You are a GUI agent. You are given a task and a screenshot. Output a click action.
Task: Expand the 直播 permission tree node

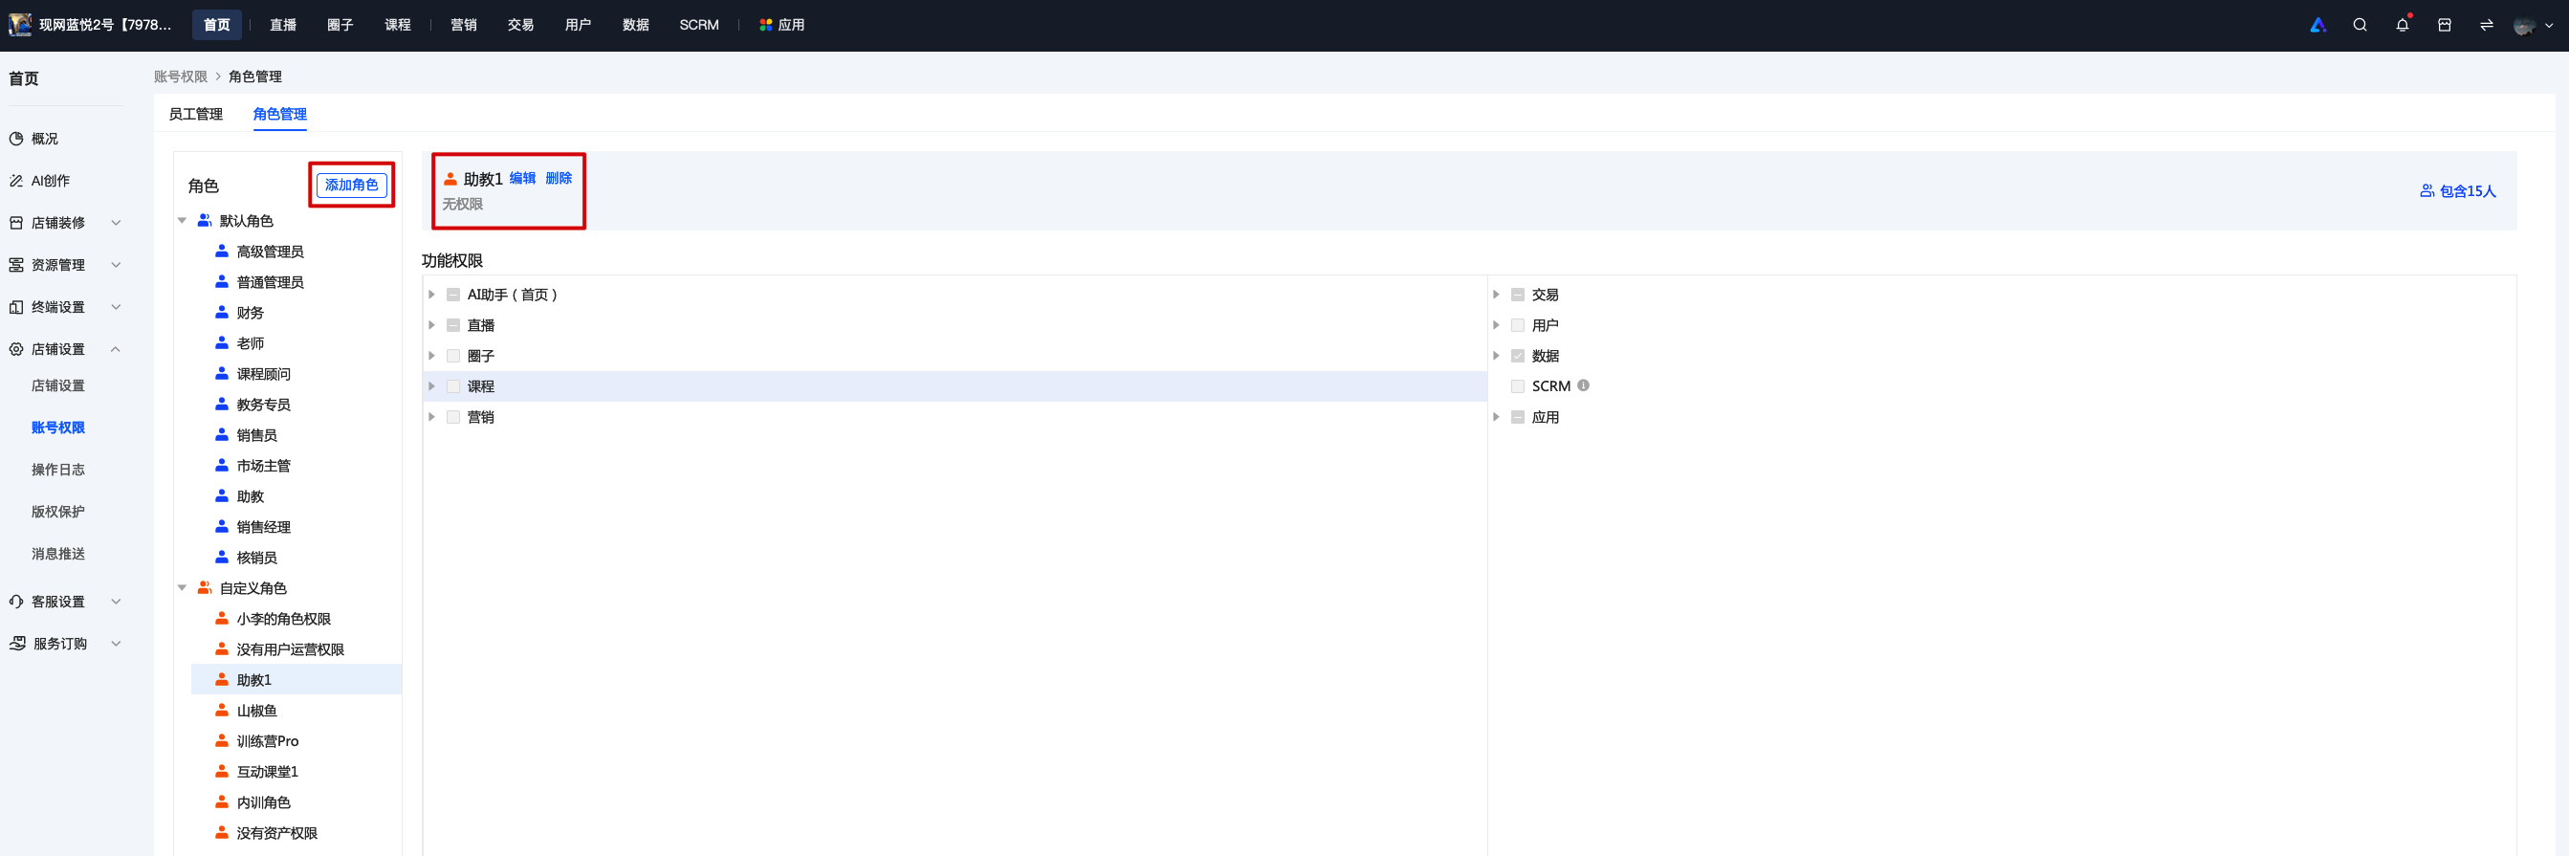pos(431,325)
